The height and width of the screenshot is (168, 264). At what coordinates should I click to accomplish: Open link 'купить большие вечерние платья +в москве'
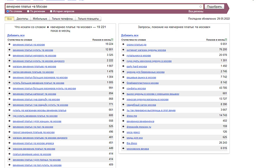(38, 83)
